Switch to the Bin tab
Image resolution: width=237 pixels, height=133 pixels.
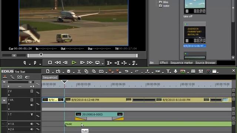pyautogui.click(x=152, y=63)
